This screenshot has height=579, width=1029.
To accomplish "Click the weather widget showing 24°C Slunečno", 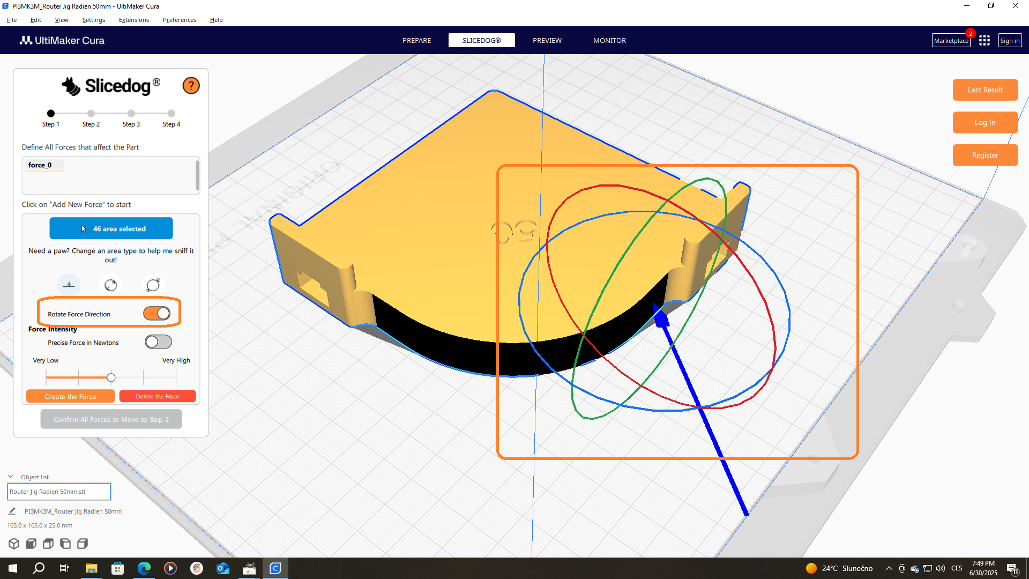I will [839, 568].
